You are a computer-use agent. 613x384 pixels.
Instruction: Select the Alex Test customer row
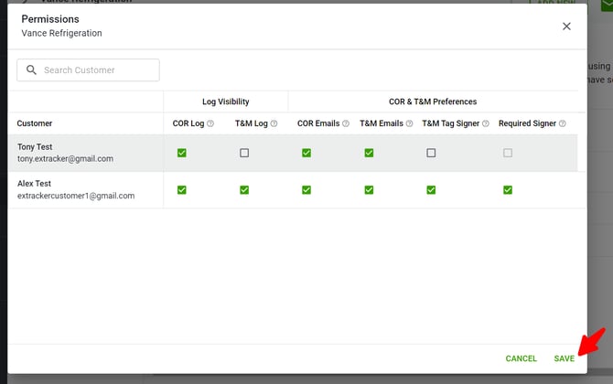(76, 189)
